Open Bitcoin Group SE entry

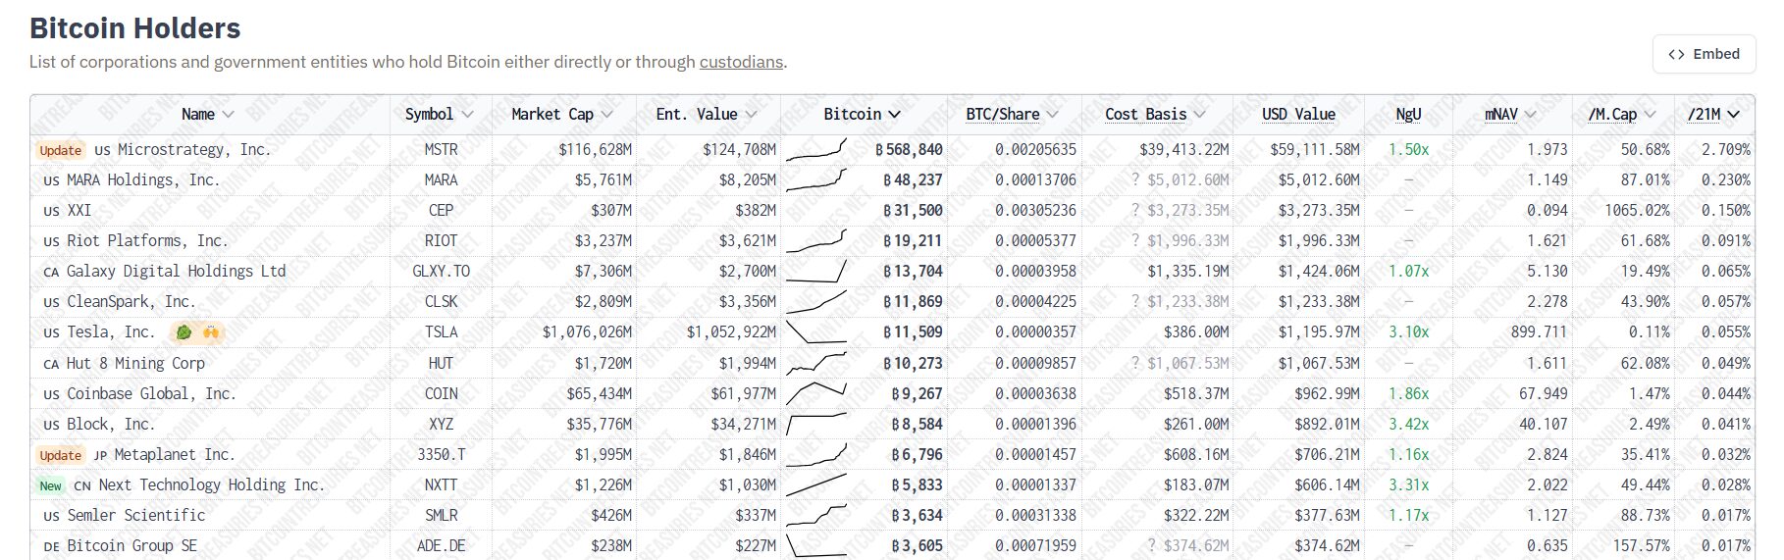tap(131, 545)
